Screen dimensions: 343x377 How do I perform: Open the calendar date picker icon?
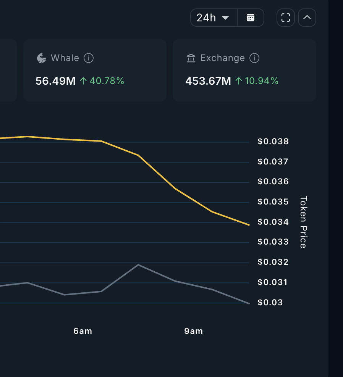pos(251,17)
